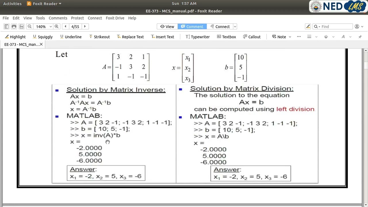Click the 'Solution by Matrix Division:' heading
Viewport: 368px width, 207px height.
tap(241, 89)
